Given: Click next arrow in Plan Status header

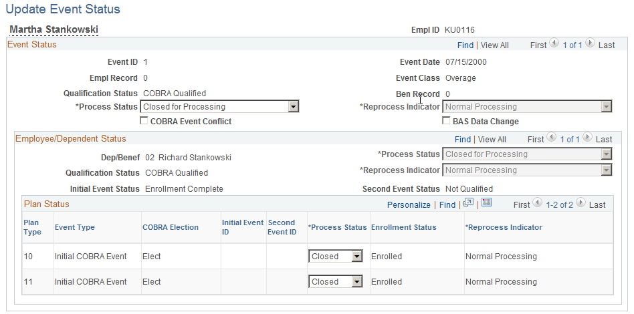Looking at the screenshot, I should 580,202.
